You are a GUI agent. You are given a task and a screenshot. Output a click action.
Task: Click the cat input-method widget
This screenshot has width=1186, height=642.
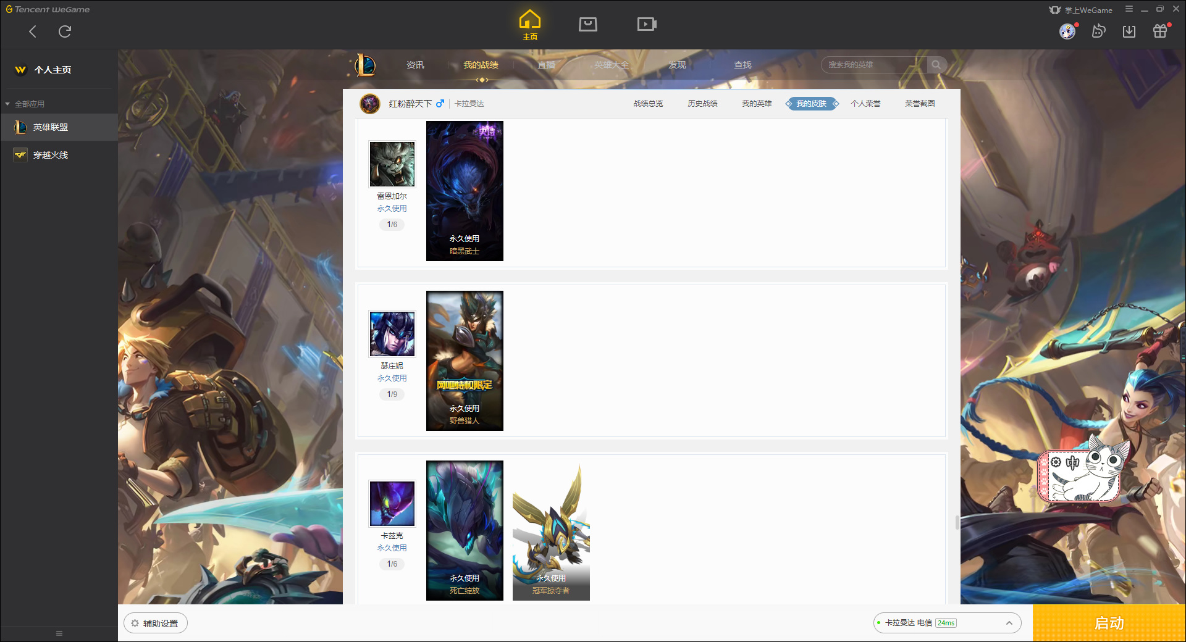click(x=1084, y=469)
